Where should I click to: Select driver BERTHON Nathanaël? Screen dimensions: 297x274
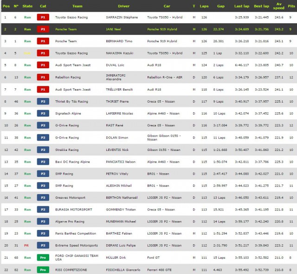pos(122,197)
